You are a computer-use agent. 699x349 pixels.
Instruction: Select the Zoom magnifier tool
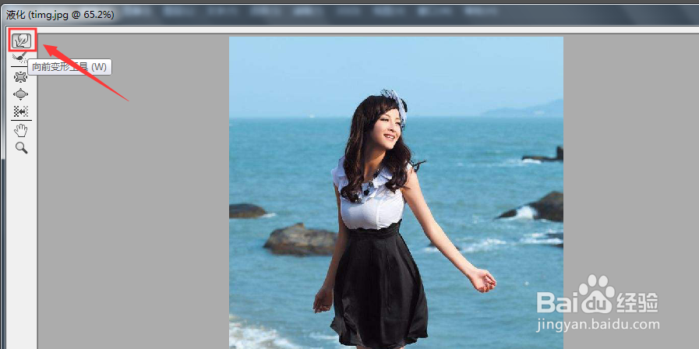(21, 148)
